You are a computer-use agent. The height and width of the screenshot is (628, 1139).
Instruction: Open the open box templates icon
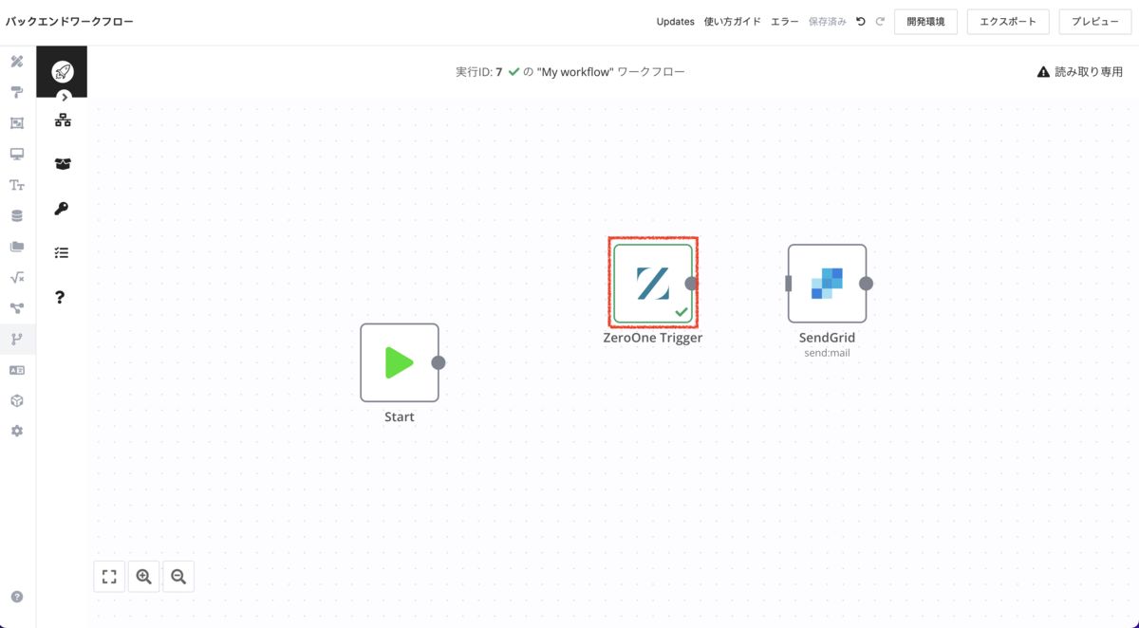(x=63, y=164)
